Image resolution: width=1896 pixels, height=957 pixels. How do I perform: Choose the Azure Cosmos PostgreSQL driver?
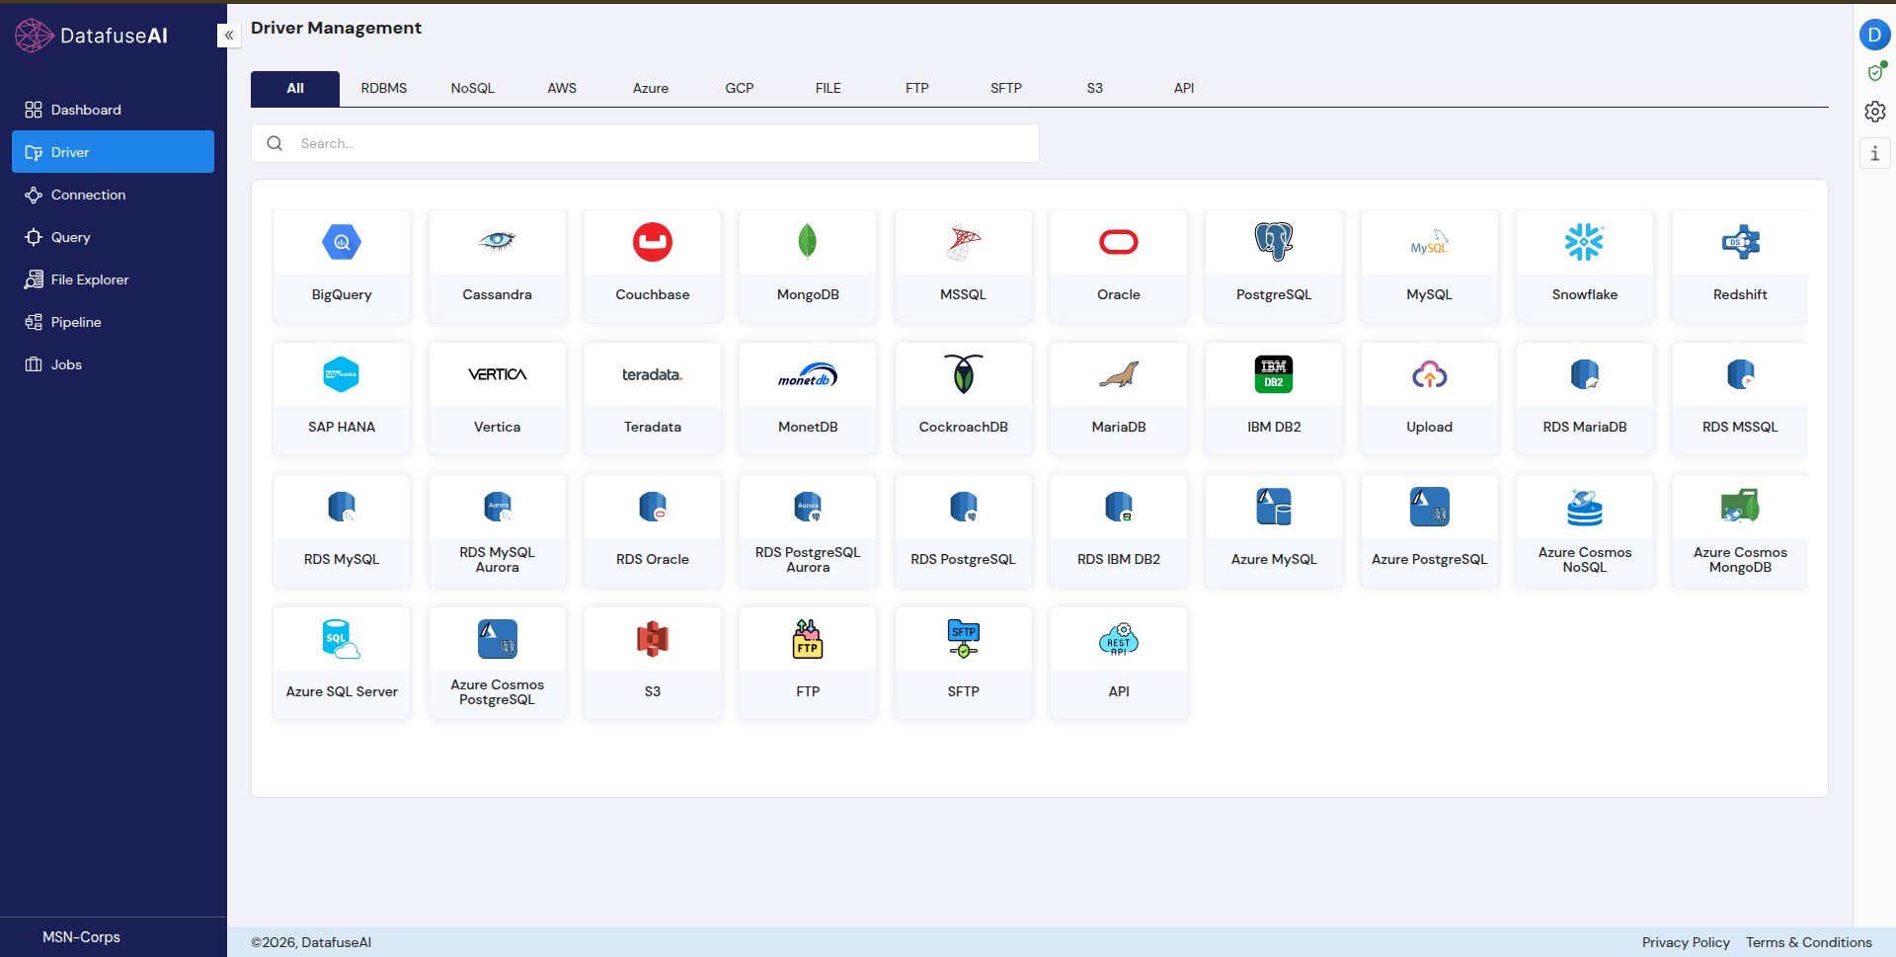497,664
